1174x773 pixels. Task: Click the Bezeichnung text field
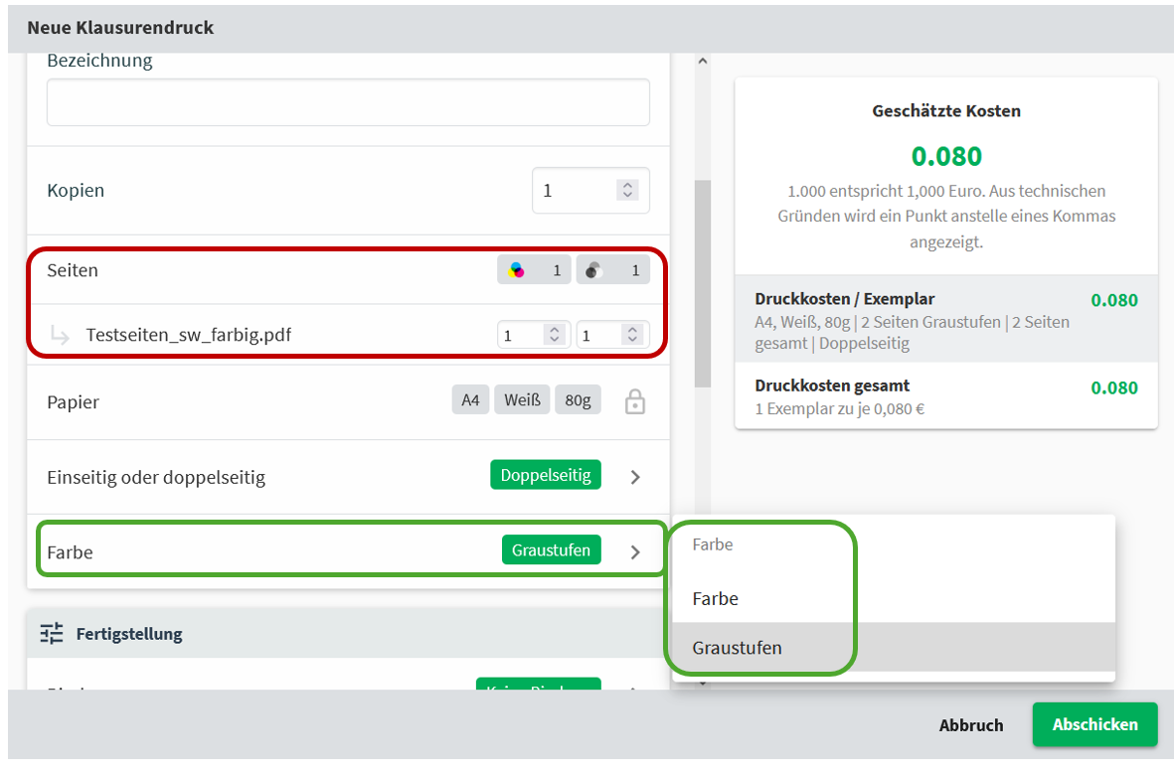pyautogui.click(x=348, y=102)
